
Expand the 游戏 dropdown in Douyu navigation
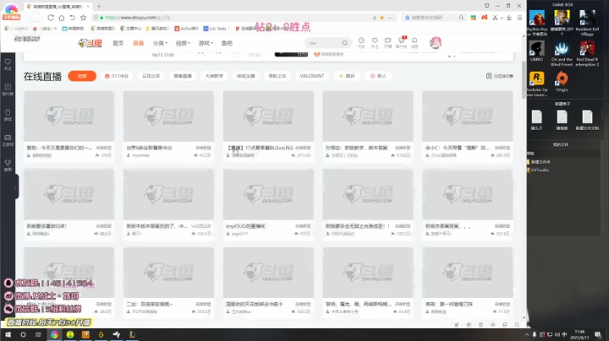[x=206, y=43]
